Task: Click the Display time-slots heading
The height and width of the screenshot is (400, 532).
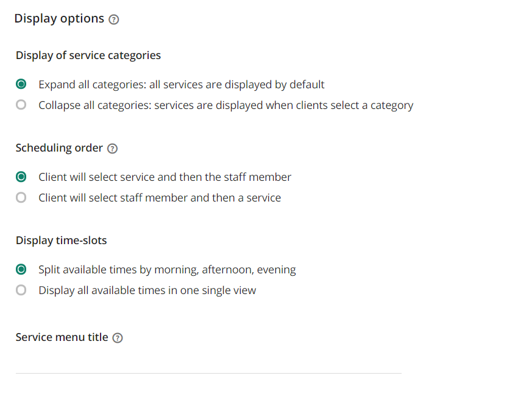Action: pyautogui.click(x=61, y=240)
